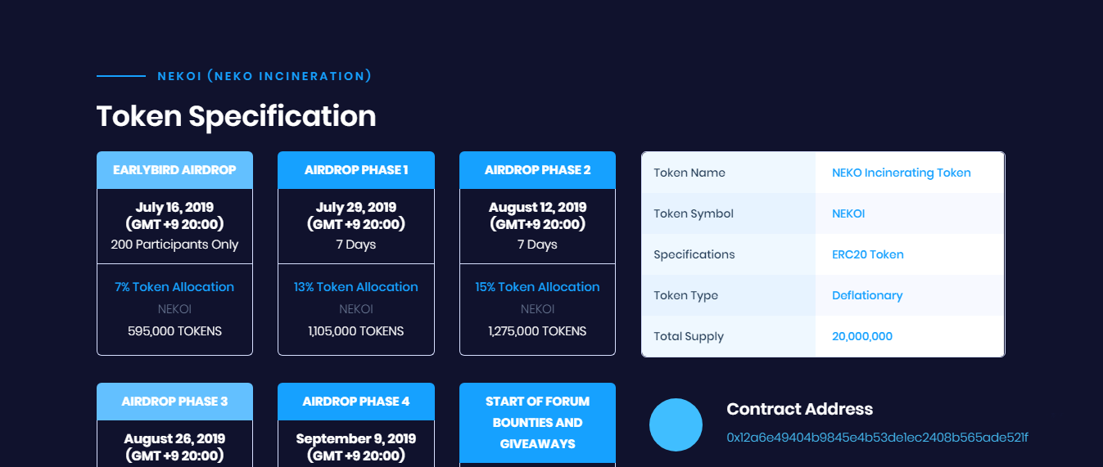1103x467 pixels.
Task: Open the contract address hash link
Action: point(877,438)
